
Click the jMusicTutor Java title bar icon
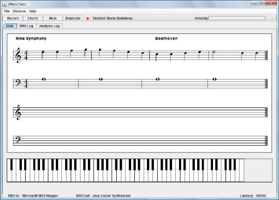click(x=5, y=4)
